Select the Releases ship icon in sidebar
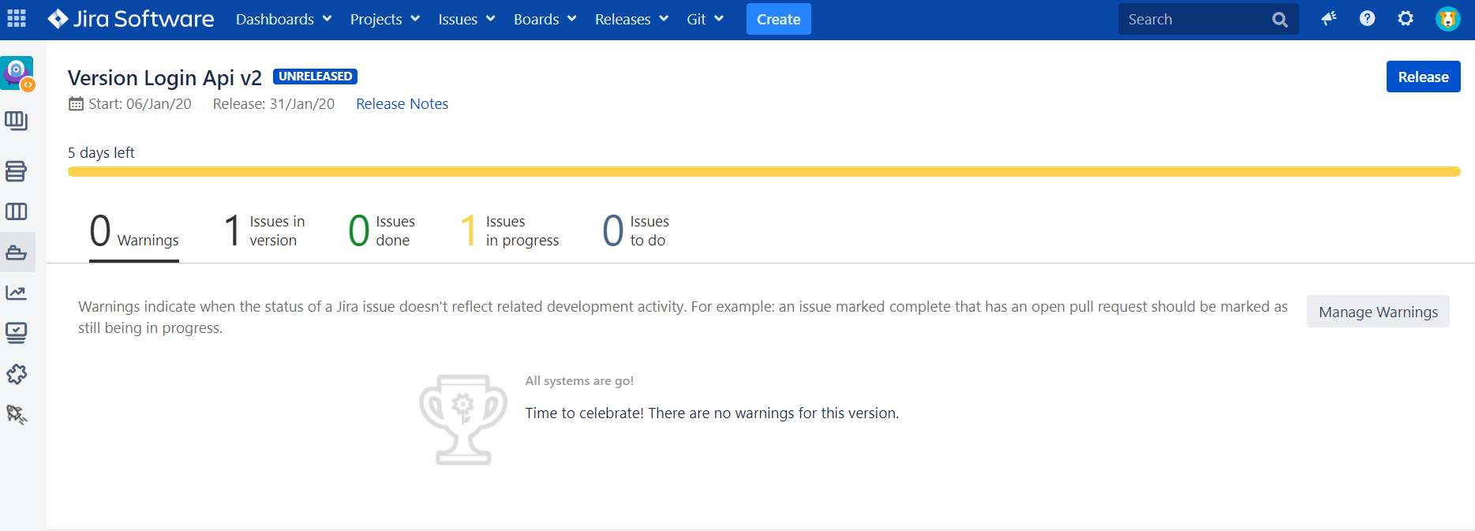 [x=17, y=252]
